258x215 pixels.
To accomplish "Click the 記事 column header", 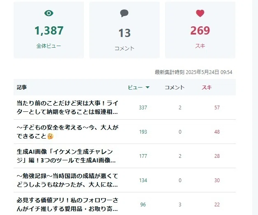I will tap(21, 87).
